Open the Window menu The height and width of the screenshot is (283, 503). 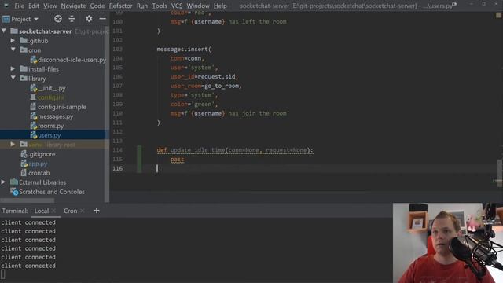[x=198, y=6]
